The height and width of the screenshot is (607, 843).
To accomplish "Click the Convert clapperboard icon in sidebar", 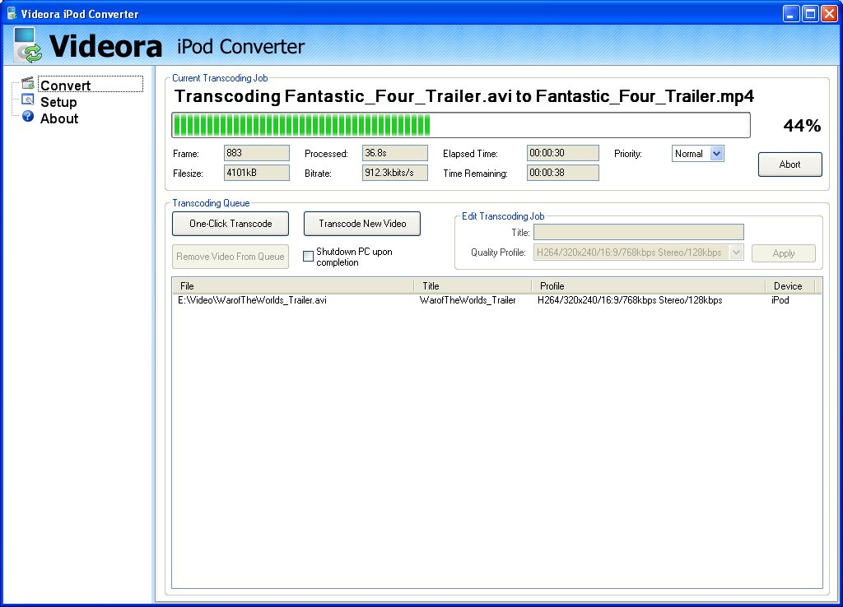I will (27, 83).
